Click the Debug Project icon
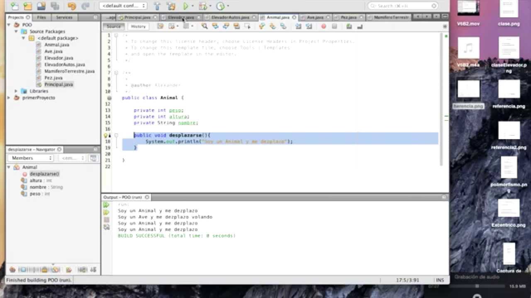The width and height of the screenshot is (531, 298). point(203,6)
